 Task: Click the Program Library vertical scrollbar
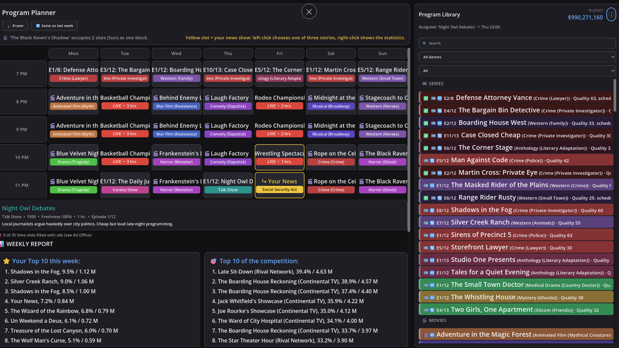click(615, 95)
